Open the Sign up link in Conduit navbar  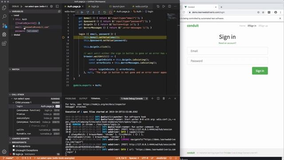pos(263,26)
